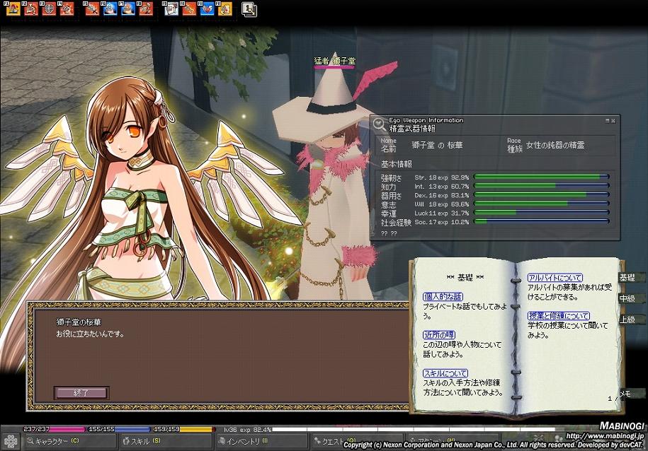Click magnifier icon in Ego Weapon Information
Viewport: 648px width, 451px height.
point(379,124)
